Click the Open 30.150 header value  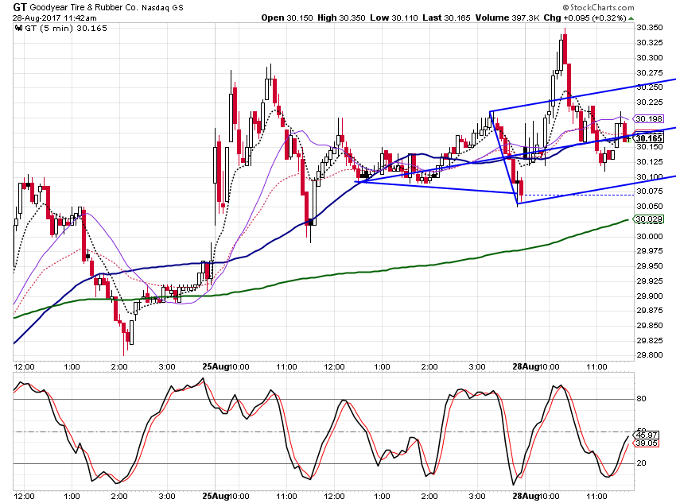tap(286, 17)
